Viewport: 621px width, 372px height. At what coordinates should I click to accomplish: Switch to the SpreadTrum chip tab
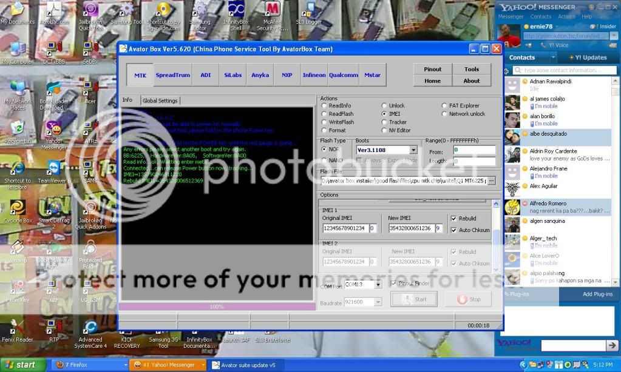[172, 75]
